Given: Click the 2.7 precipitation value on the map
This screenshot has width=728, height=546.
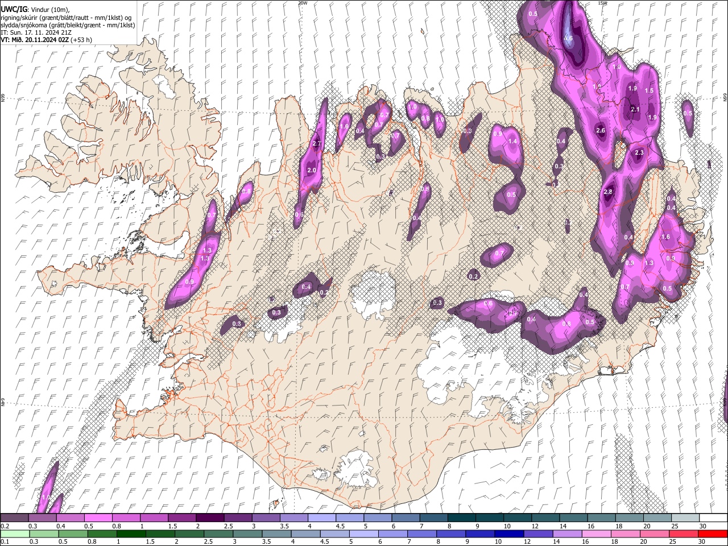Looking at the screenshot, I should point(317,143).
